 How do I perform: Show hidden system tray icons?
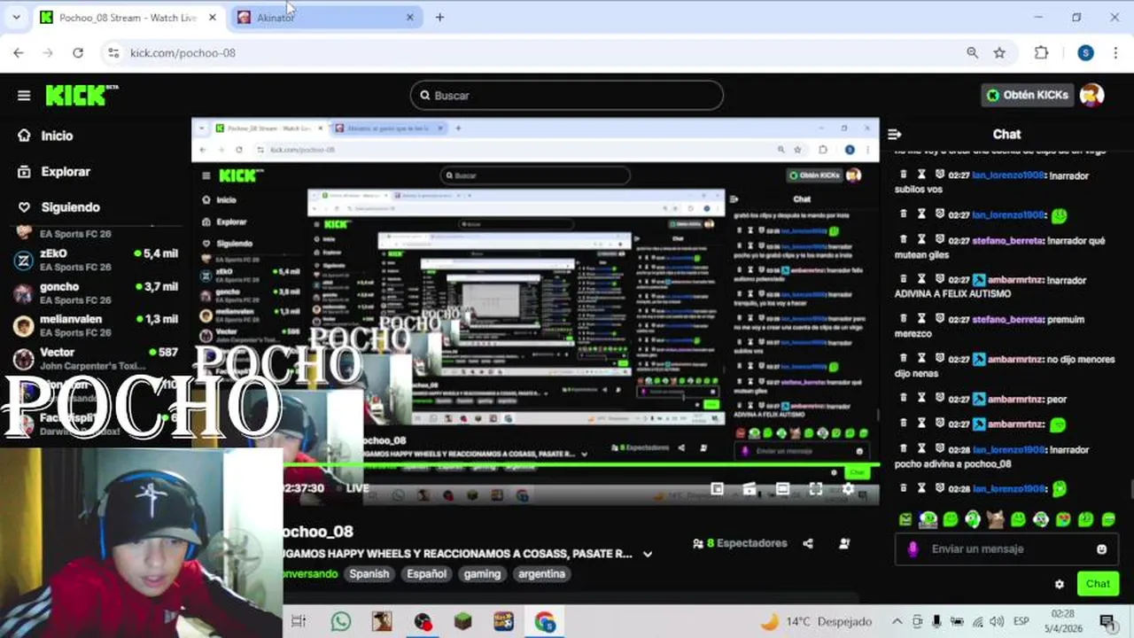pos(897,622)
